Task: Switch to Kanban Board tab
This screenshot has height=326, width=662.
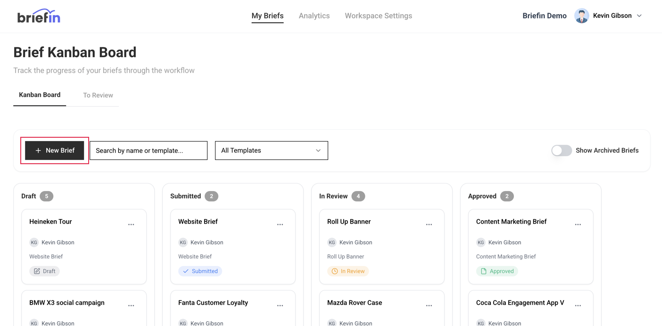Action: click(40, 95)
